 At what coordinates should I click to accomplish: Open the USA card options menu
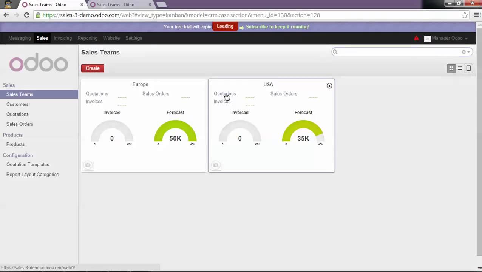coord(329,86)
